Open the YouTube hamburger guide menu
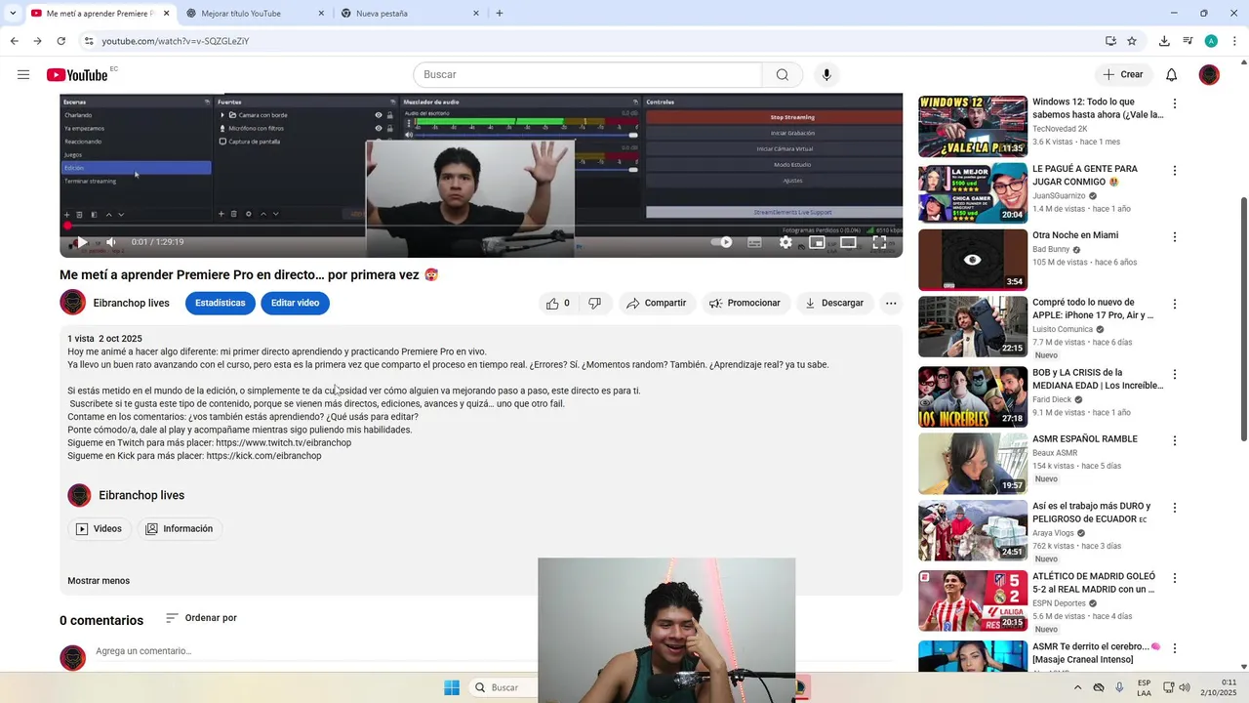Screen dimensions: 1249x703 (23, 75)
